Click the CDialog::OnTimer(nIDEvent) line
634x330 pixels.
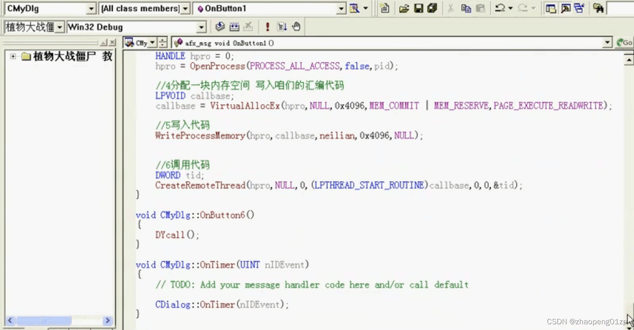(222, 305)
